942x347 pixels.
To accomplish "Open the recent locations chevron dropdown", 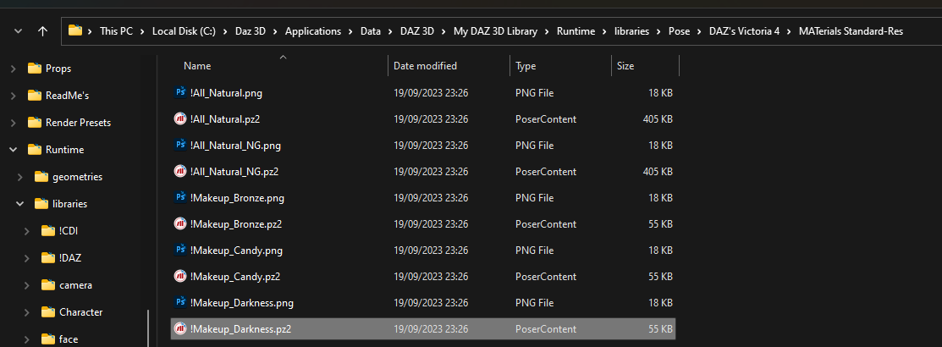I will pos(18,31).
